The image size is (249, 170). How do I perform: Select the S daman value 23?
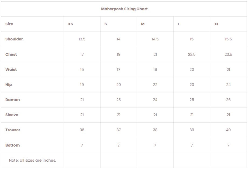coord(119,100)
